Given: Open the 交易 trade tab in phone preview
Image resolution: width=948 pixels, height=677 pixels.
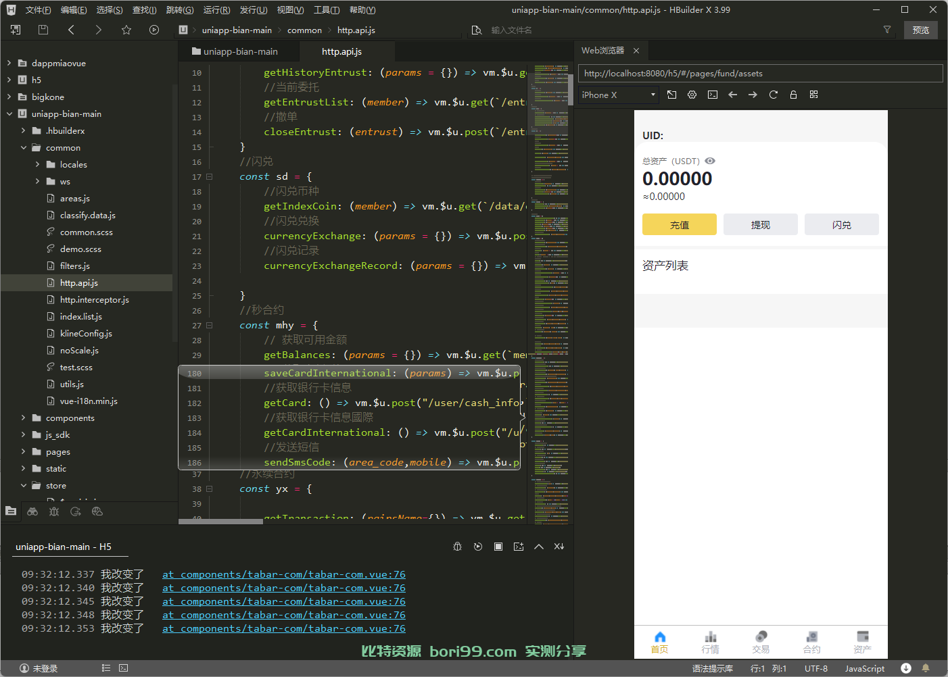Looking at the screenshot, I should click(x=761, y=643).
